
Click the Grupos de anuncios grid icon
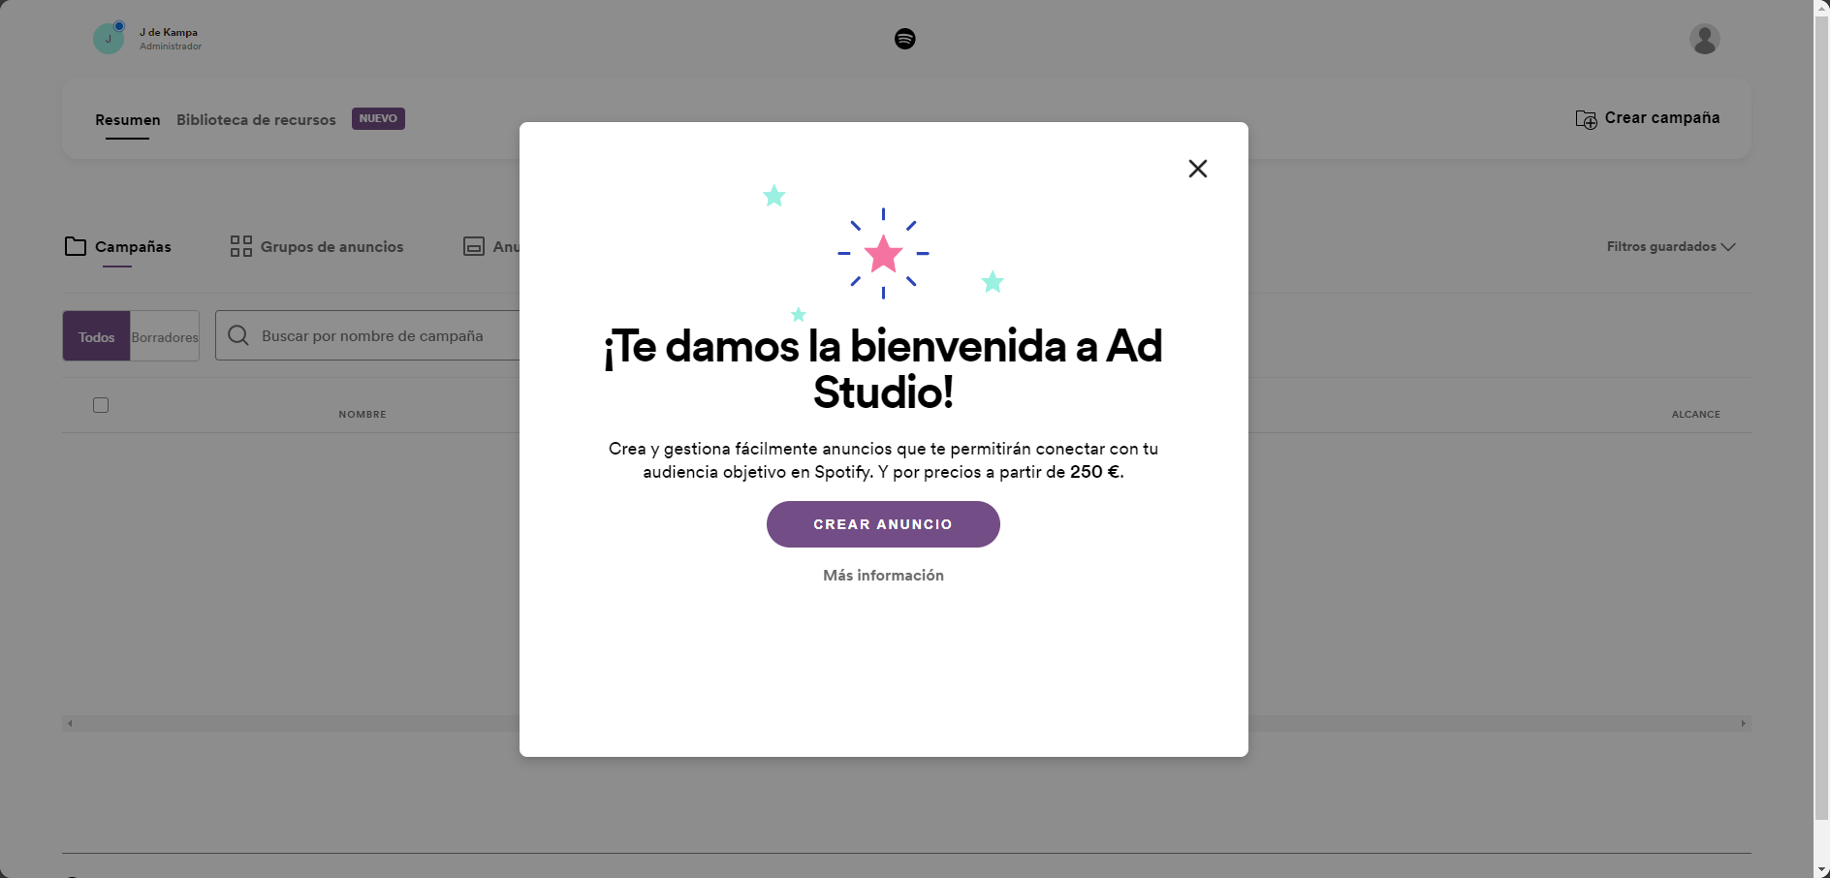[239, 246]
